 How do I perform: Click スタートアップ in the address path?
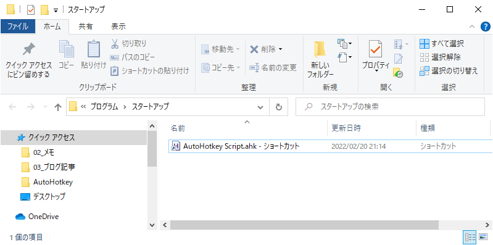point(150,107)
